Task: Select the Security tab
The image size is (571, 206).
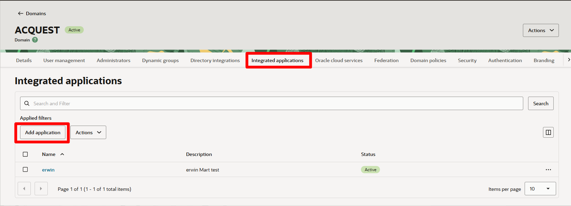Action: pos(467,60)
